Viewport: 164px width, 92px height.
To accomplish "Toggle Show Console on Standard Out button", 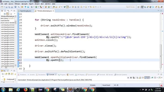I will pyautogui.click(x=146, y=78).
